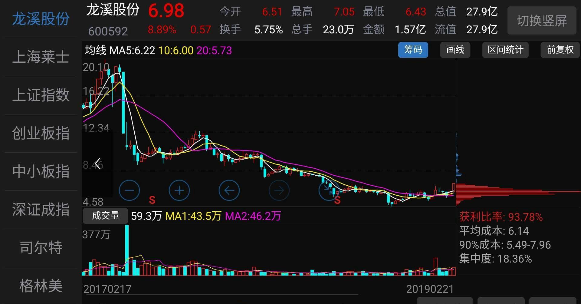This screenshot has height=304, width=581.
Task: Tap the left chevron on the price axis
Action: point(97,164)
